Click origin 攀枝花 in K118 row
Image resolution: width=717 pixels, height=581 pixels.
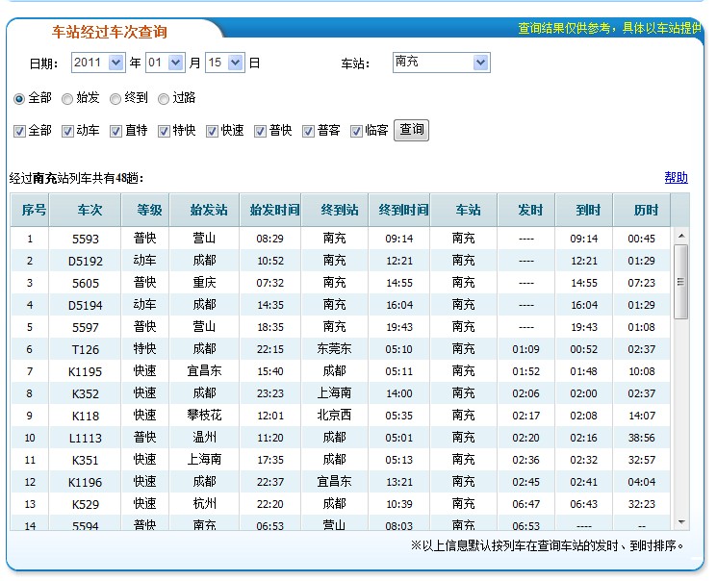(x=204, y=415)
